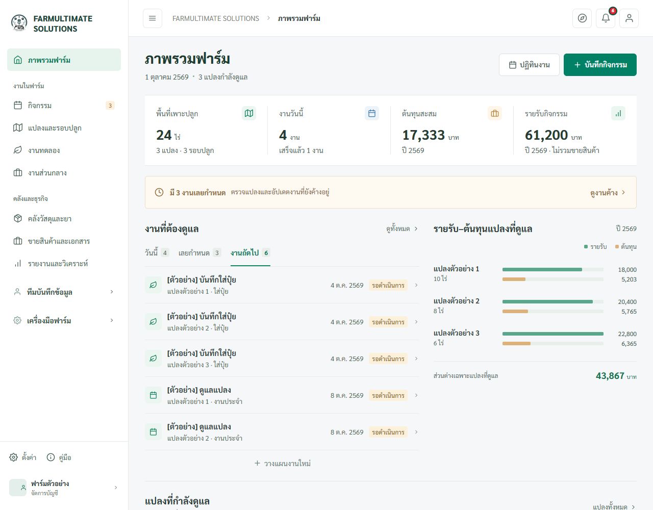Click the map icon on พื้นที่เพาะปลูก card
This screenshot has width=653, height=510.
click(x=249, y=113)
